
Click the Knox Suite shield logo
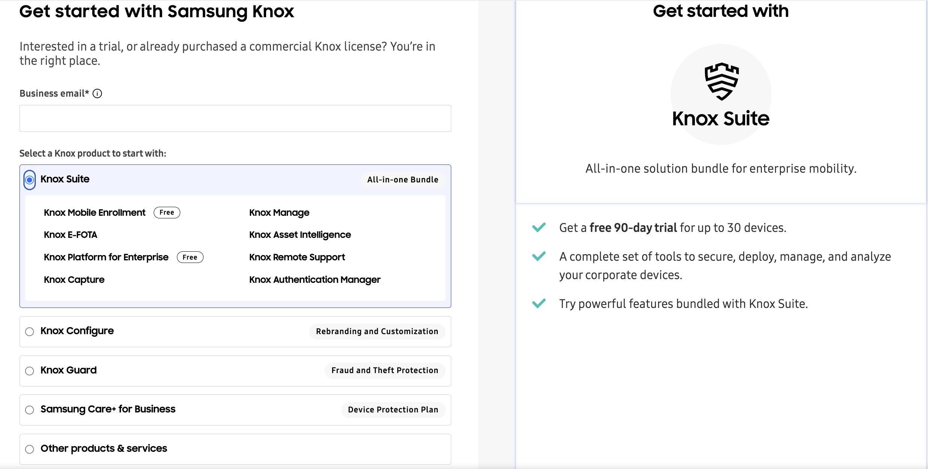721,82
